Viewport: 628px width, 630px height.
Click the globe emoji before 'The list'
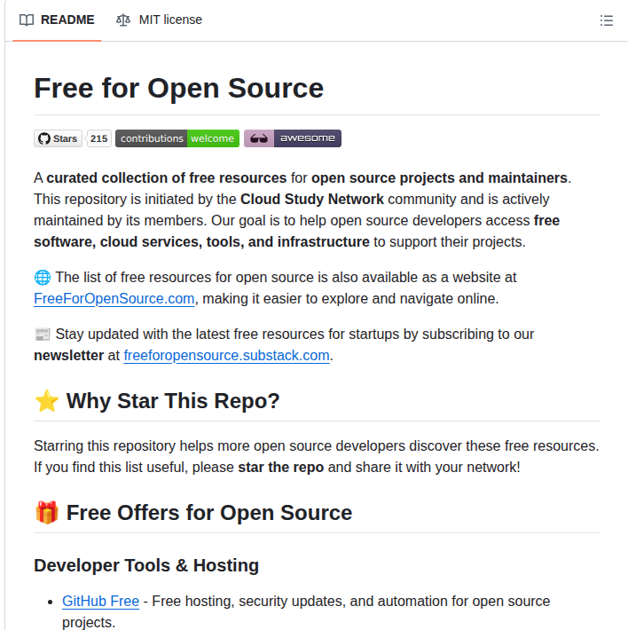43,277
